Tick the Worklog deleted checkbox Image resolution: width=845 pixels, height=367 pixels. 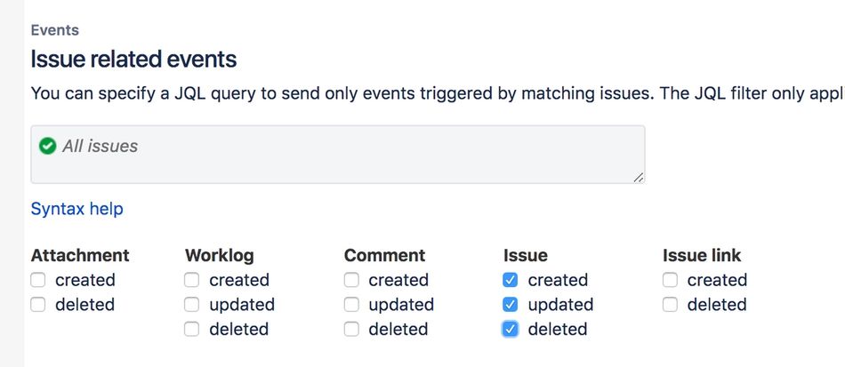coord(192,330)
